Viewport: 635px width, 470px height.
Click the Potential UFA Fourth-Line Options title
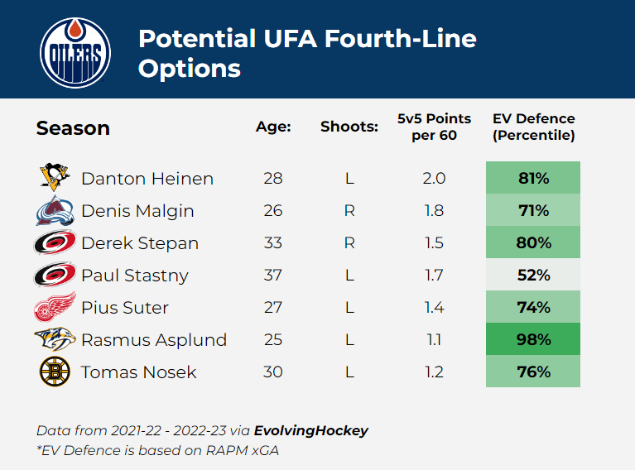pyautogui.click(x=306, y=52)
